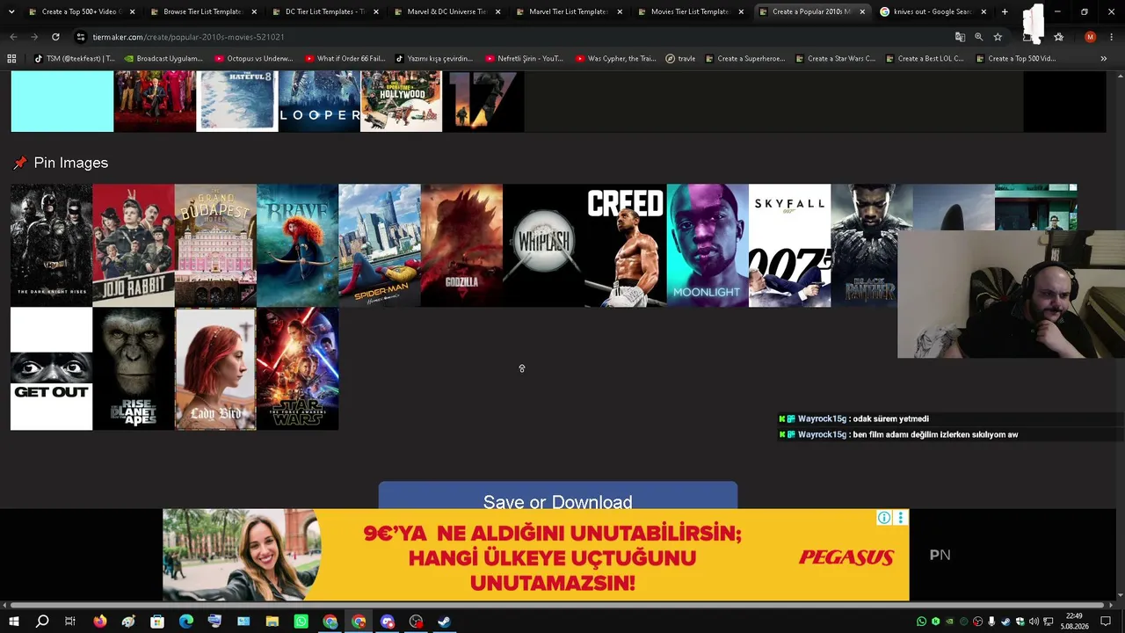Select the Get Out poster
This screenshot has height=633, width=1125.
(x=51, y=368)
